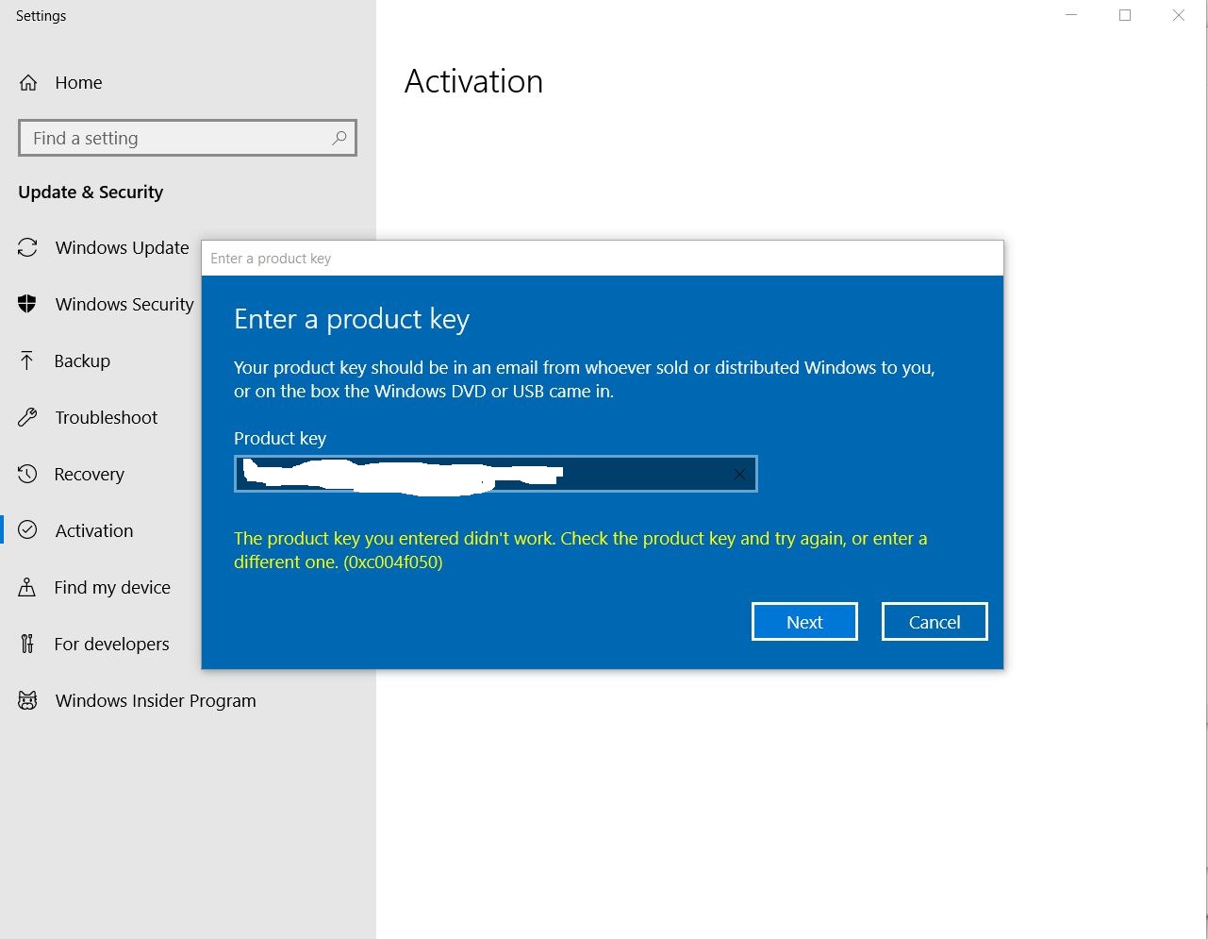Click the Enter a product key heading
The width and height of the screenshot is (1208, 939).
tap(352, 320)
